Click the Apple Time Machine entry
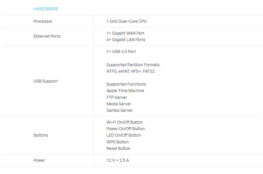Viewport: 263px width, 174px height. click(x=125, y=91)
